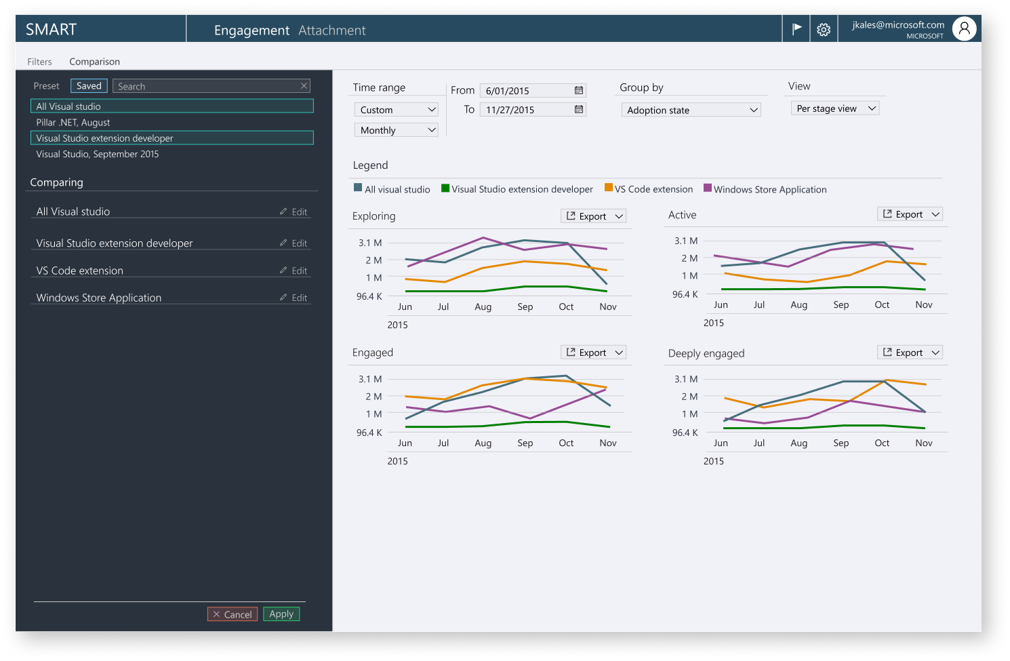This screenshot has width=1010, height=661.
Task: Open the To date calendar picker icon
Action: pos(579,109)
